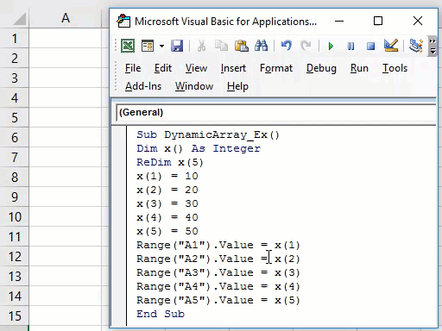Select column A header in Excel
This screenshot has height=331, width=442.
pos(66,18)
